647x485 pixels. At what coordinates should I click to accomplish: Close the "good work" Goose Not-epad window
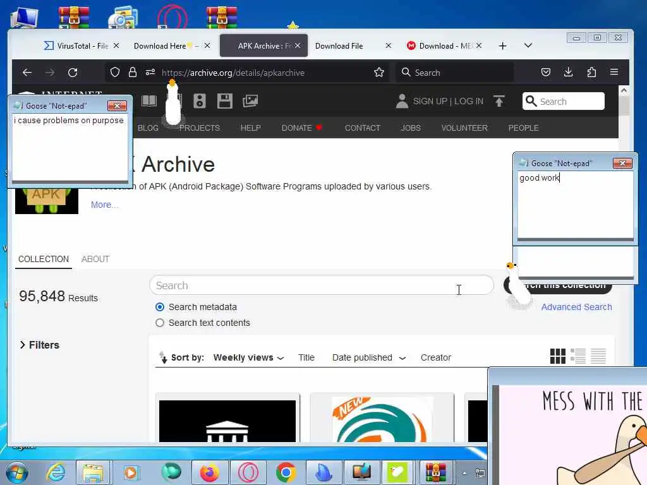(622, 164)
